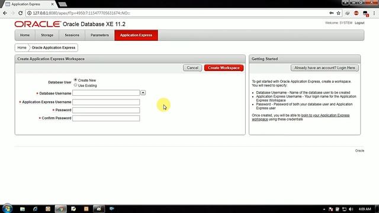Focus the Password field
This screenshot has width=379, height=213.
[x=106, y=110]
